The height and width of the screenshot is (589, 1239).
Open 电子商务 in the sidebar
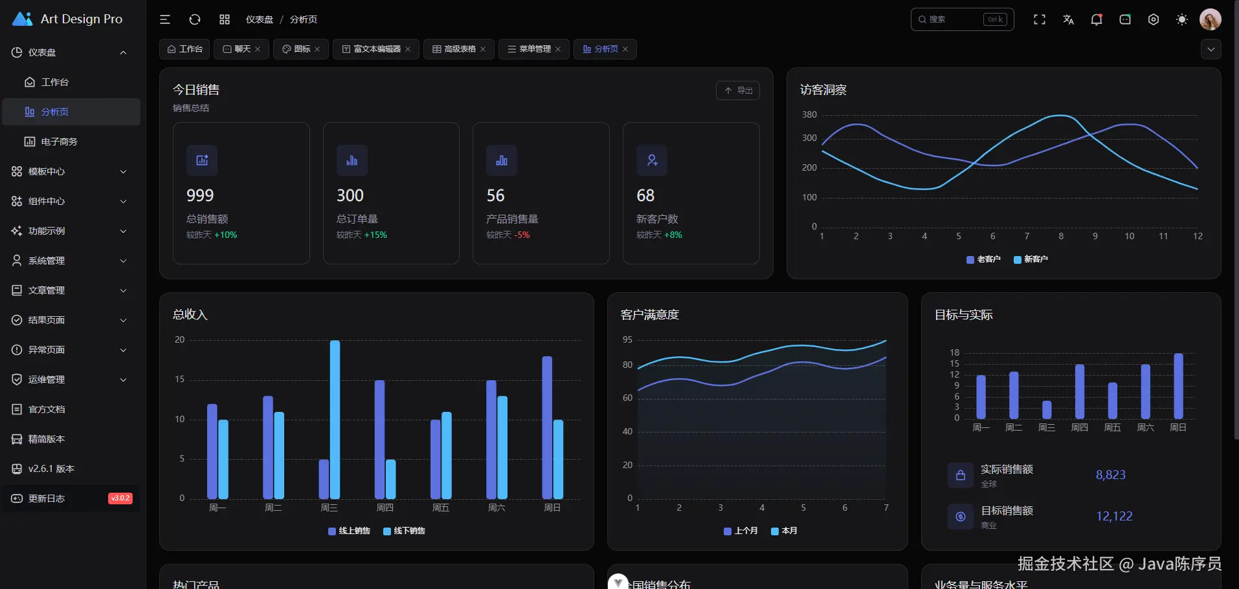pyautogui.click(x=71, y=142)
